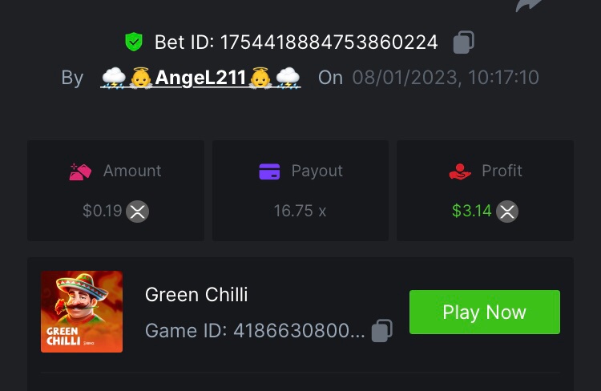The width and height of the screenshot is (601, 391).
Task: Click the Play Now button
Action: pos(485,312)
